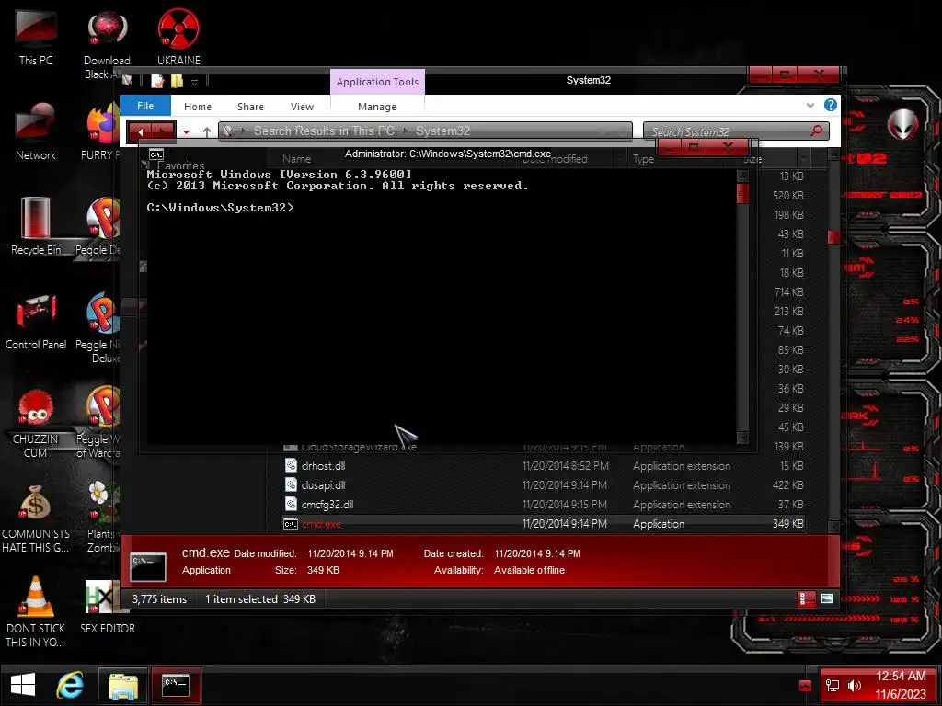Click the Start button on taskbar
The width and height of the screenshot is (942, 706).
23,685
